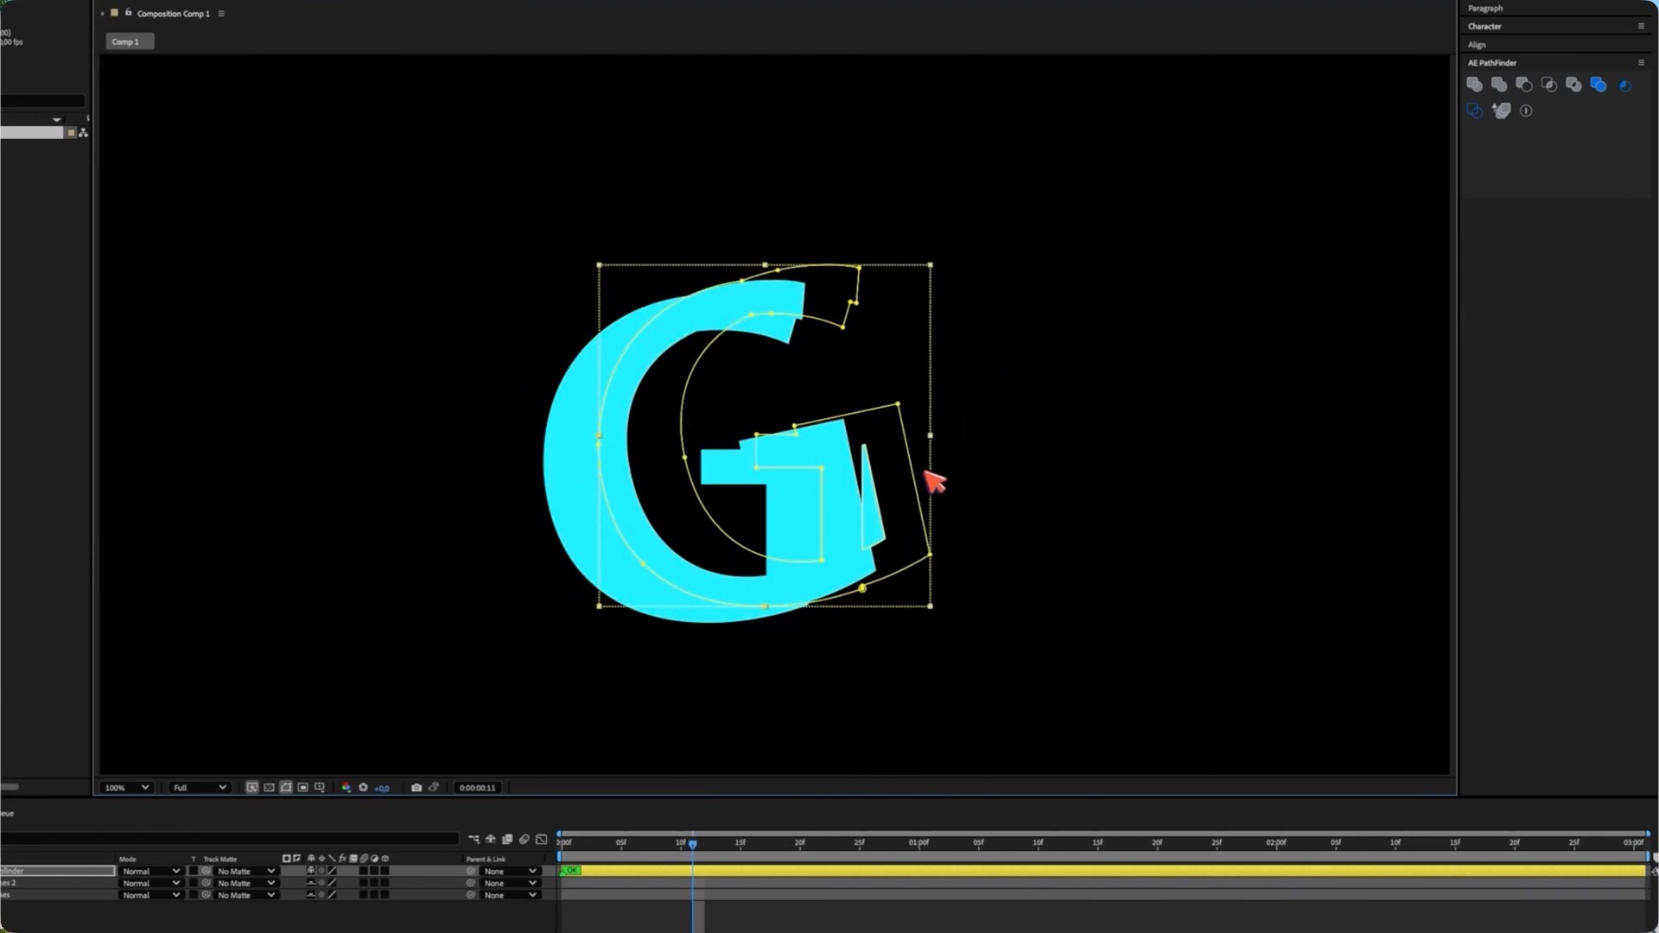The height and width of the screenshot is (933, 1659).
Task: Click the timeline current time indicator handle
Action: coord(692,843)
